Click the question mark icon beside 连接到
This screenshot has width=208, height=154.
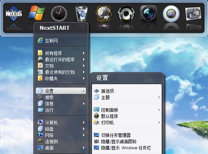[40, 141]
